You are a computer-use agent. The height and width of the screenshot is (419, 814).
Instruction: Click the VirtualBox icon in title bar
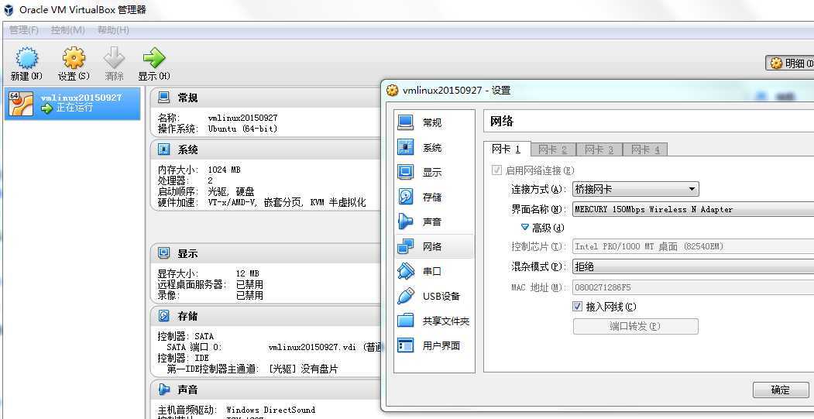(9, 9)
